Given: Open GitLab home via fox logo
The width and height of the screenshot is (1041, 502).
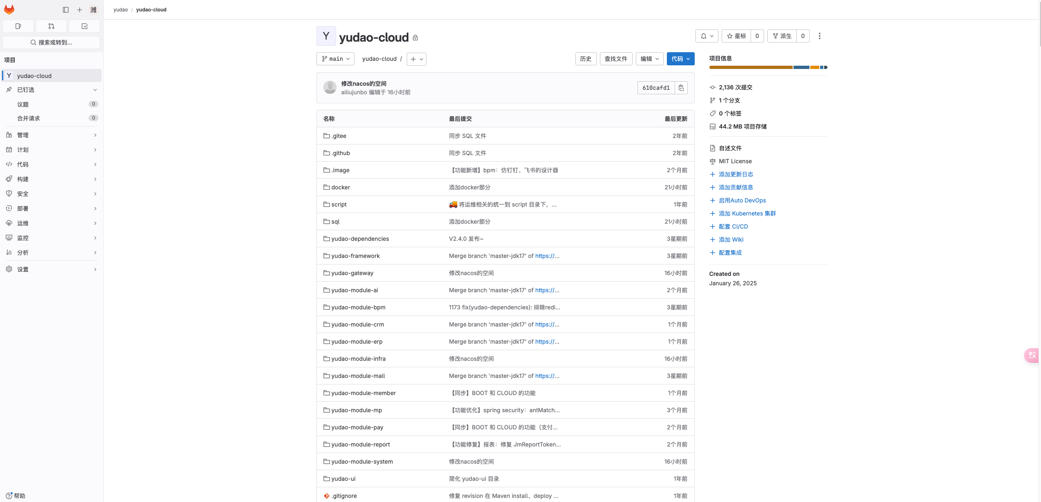Looking at the screenshot, I should [9, 9].
